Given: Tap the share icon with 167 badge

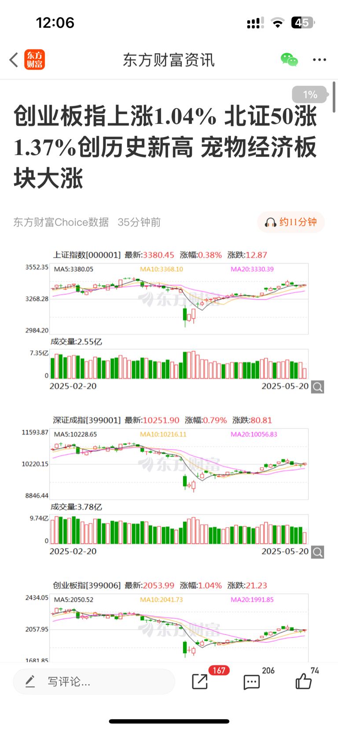Looking at the screenshot, I should point(200,681).
